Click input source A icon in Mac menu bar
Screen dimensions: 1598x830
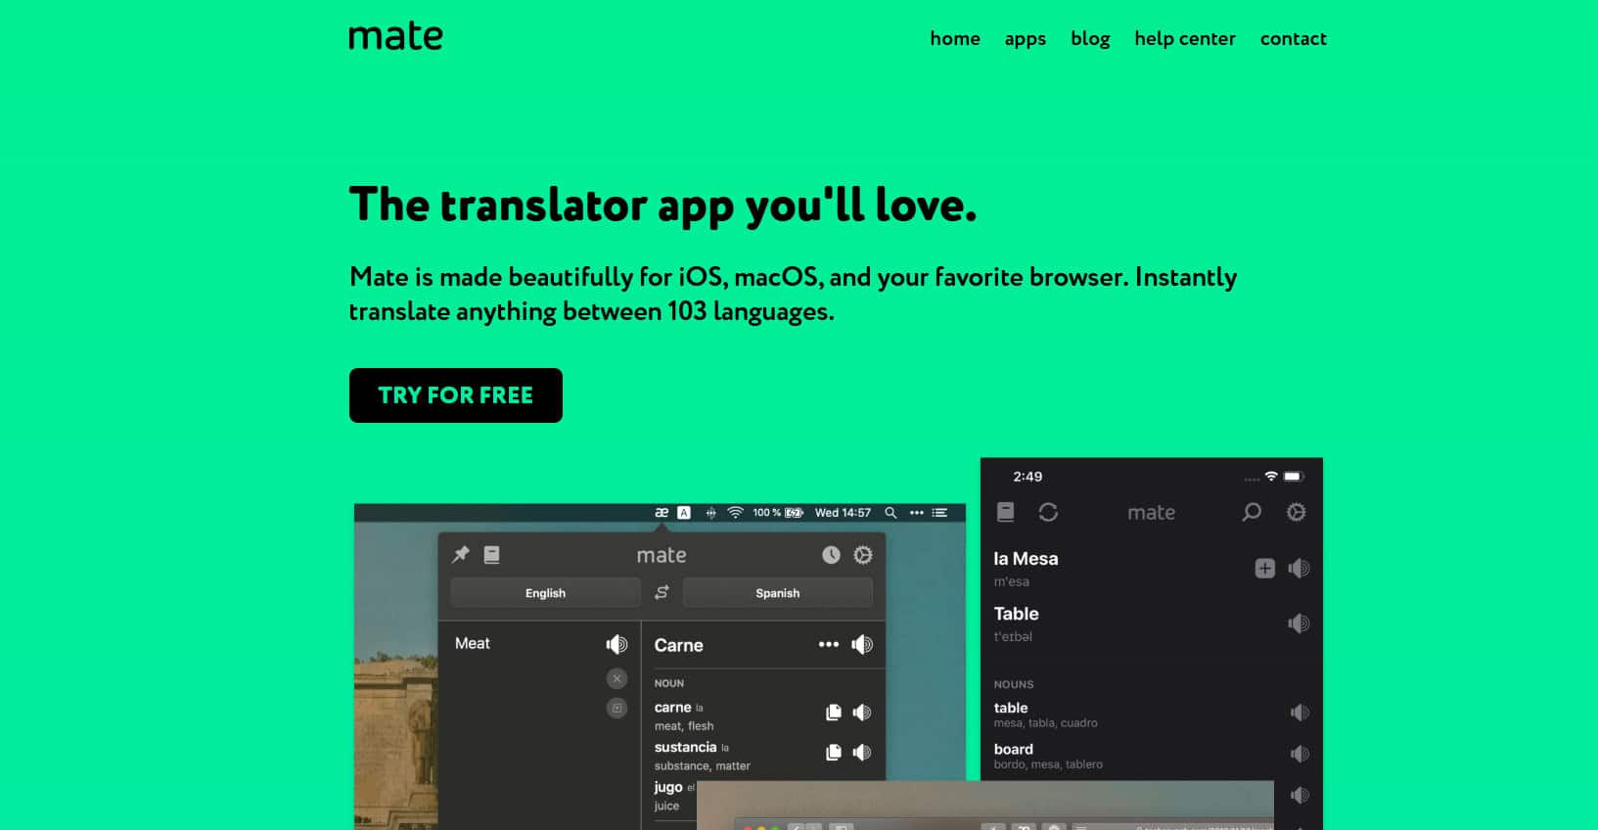pos(684,512)
